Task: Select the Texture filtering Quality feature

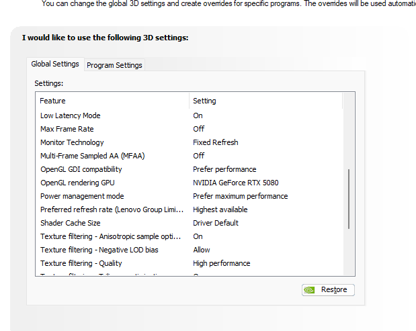Action: point(81,263)
